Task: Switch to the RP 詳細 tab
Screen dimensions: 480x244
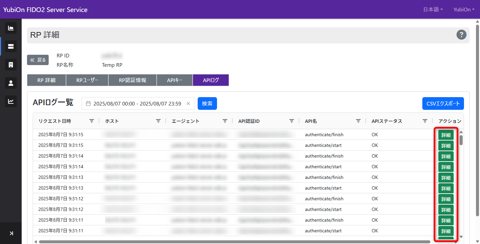Action: tap(46, 80)
